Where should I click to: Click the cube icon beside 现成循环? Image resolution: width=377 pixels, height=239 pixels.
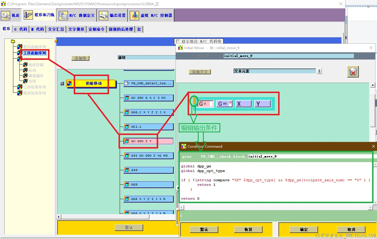(25, 76)
